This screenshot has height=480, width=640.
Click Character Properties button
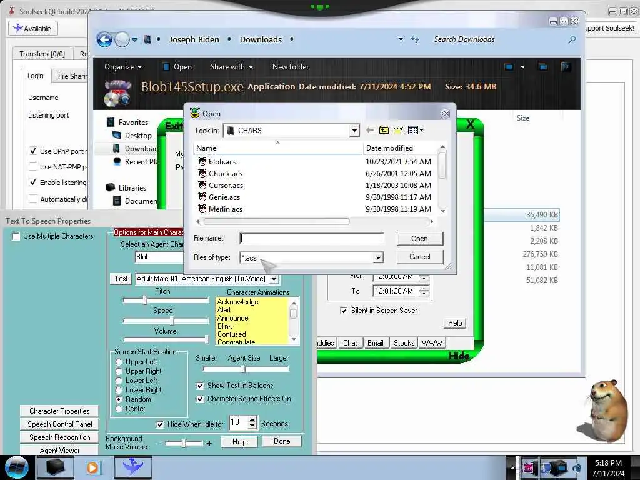(59, 411)
